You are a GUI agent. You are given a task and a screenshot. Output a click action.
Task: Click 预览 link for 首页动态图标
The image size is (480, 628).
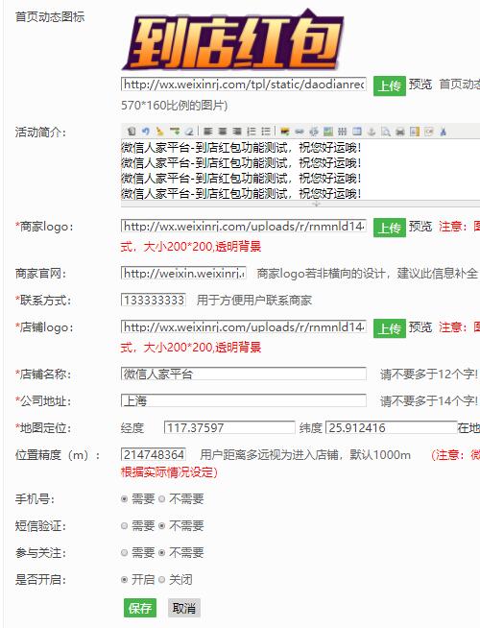(x=420, y=85)
